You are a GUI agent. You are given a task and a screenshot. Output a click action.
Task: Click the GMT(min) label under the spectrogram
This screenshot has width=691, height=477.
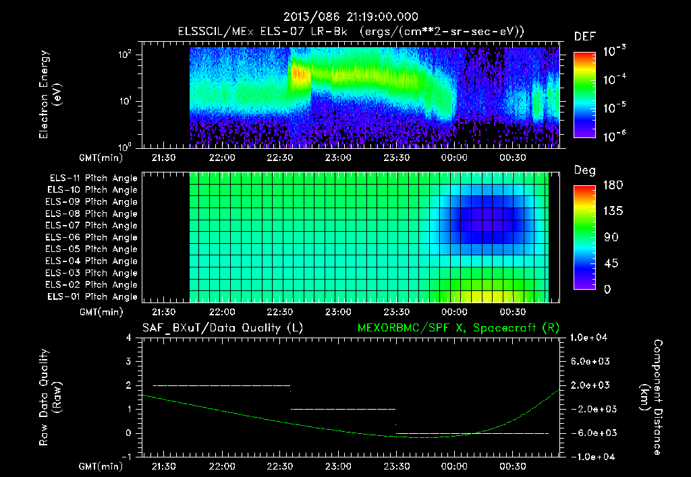click(101, 158)
